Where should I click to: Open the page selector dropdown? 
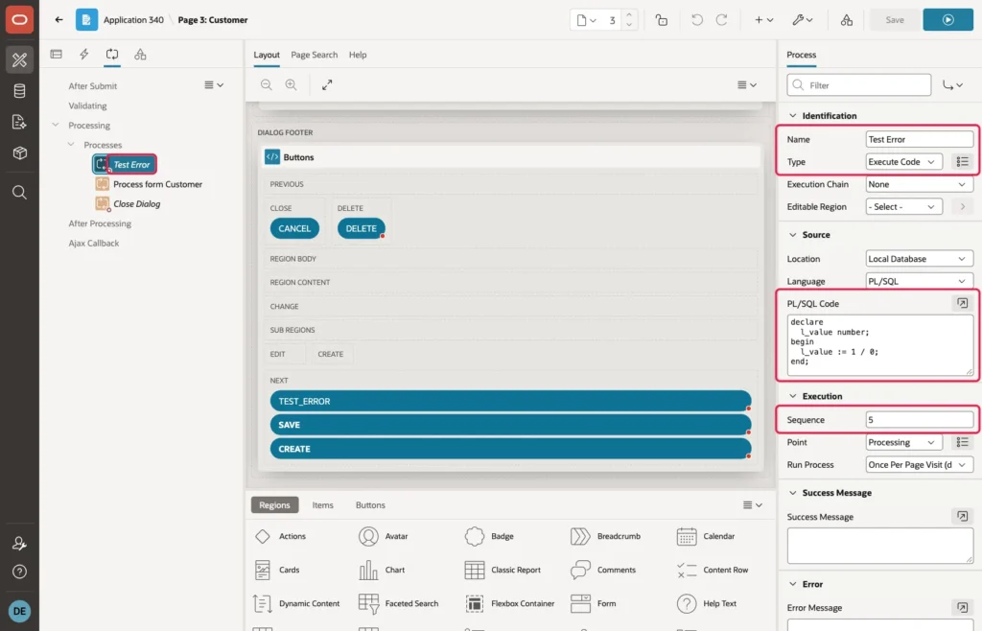pyautogui.click(x=586, y=20)
